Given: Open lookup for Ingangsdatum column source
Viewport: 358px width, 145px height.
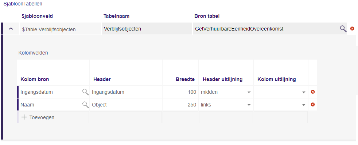Looking at the screenshot, I should 85,92.
